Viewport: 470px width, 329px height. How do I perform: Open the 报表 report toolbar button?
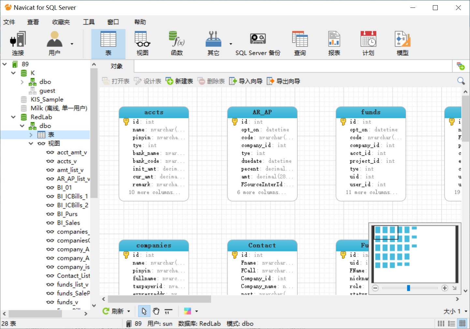coord(334,44)
